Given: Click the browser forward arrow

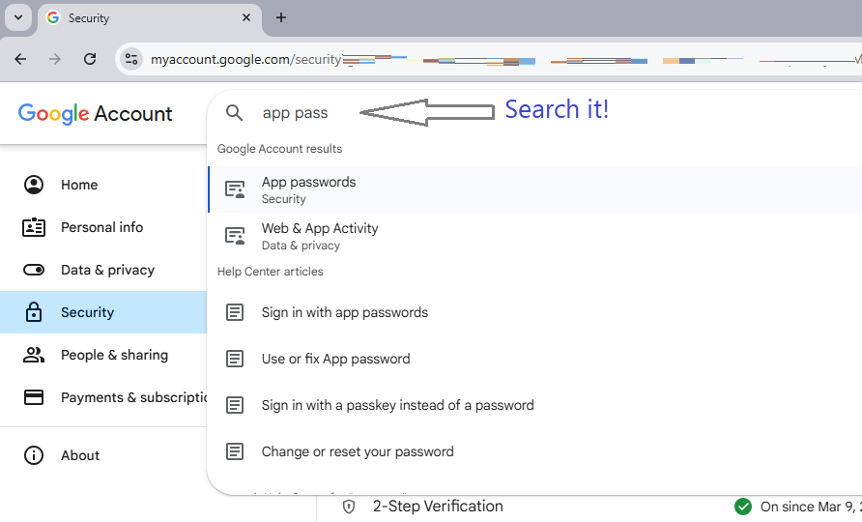Looking at the screenshot, I should tap(55, 59).
